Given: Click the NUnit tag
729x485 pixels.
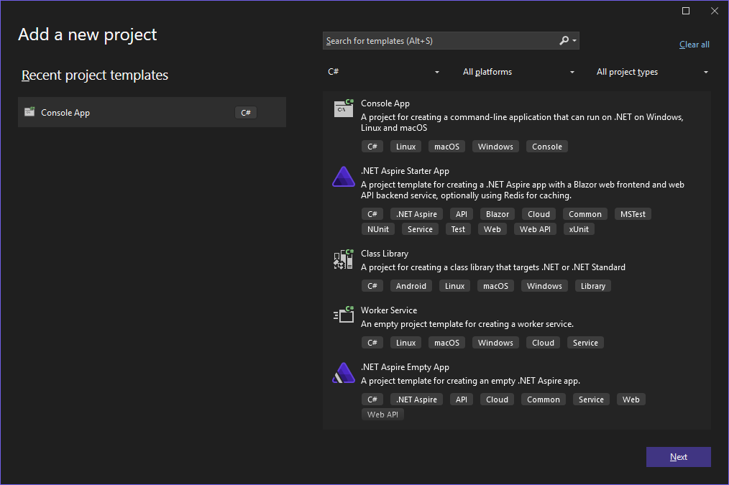Looking at the screenshot, I should pos(378,229).
